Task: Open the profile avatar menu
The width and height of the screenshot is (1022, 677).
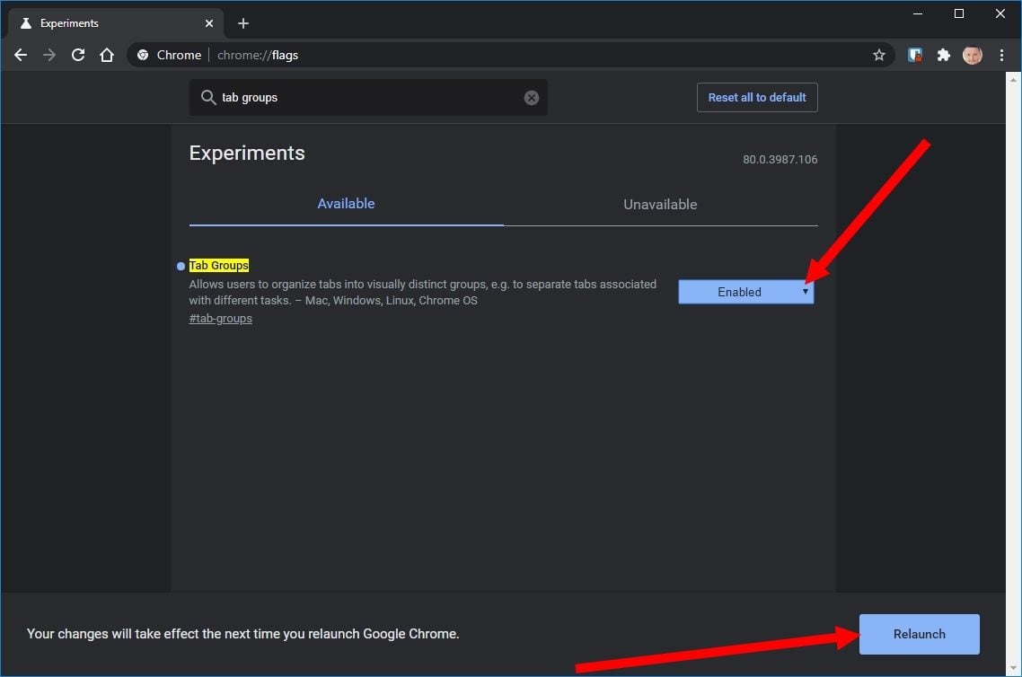Action: click(972, 56)
